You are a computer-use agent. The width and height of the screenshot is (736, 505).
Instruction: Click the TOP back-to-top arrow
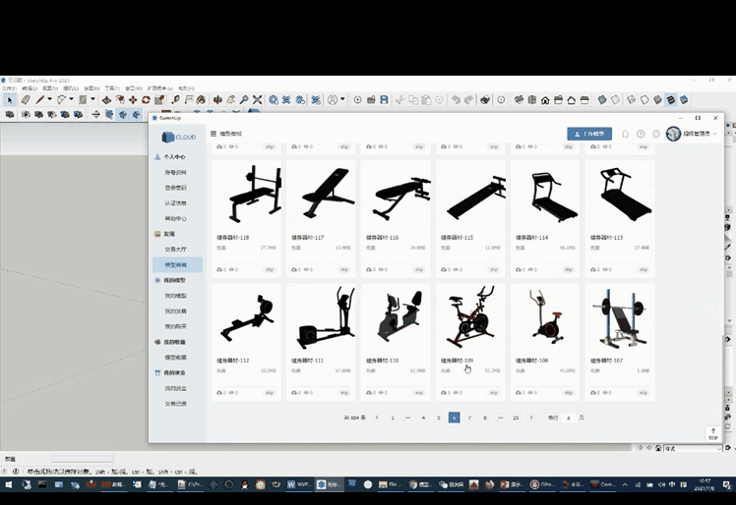(x=713, y=432)
